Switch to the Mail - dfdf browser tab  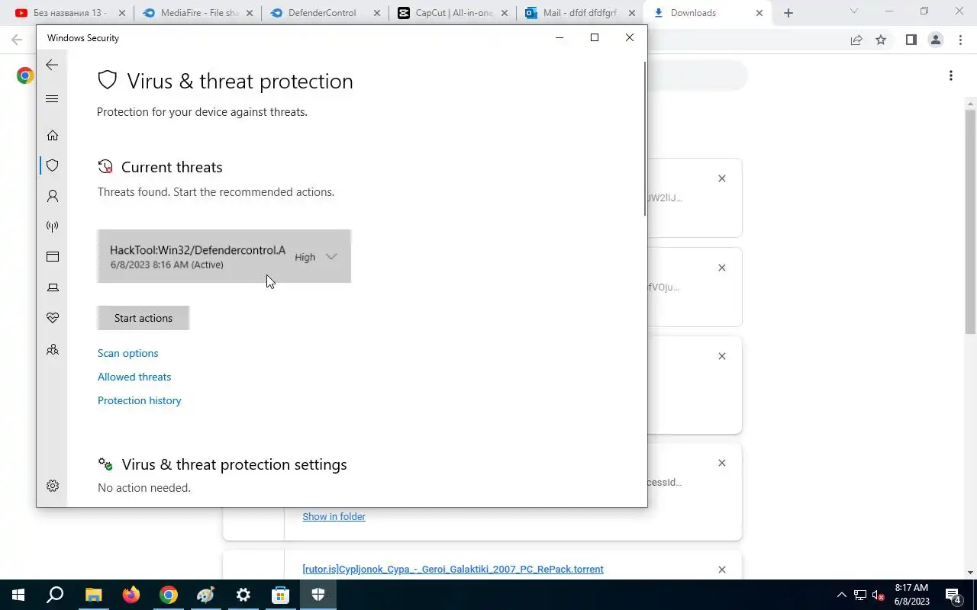tap(579, 13)
